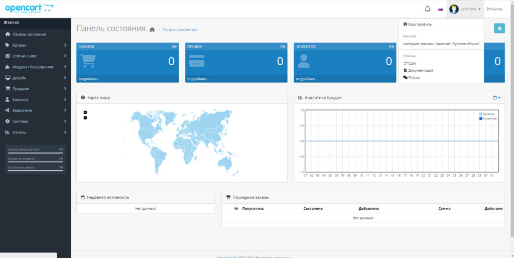The height and width of the screenshot is (258, 514).
Task: Click the Каталог tag icon
Action: (x=8, y=45)
